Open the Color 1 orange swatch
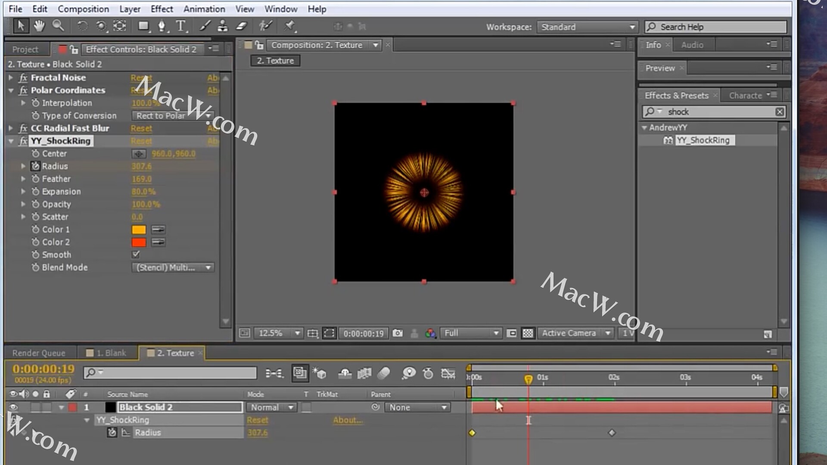Image resolution: width=827 pixels, height=465 pixels. click(139, 229)
